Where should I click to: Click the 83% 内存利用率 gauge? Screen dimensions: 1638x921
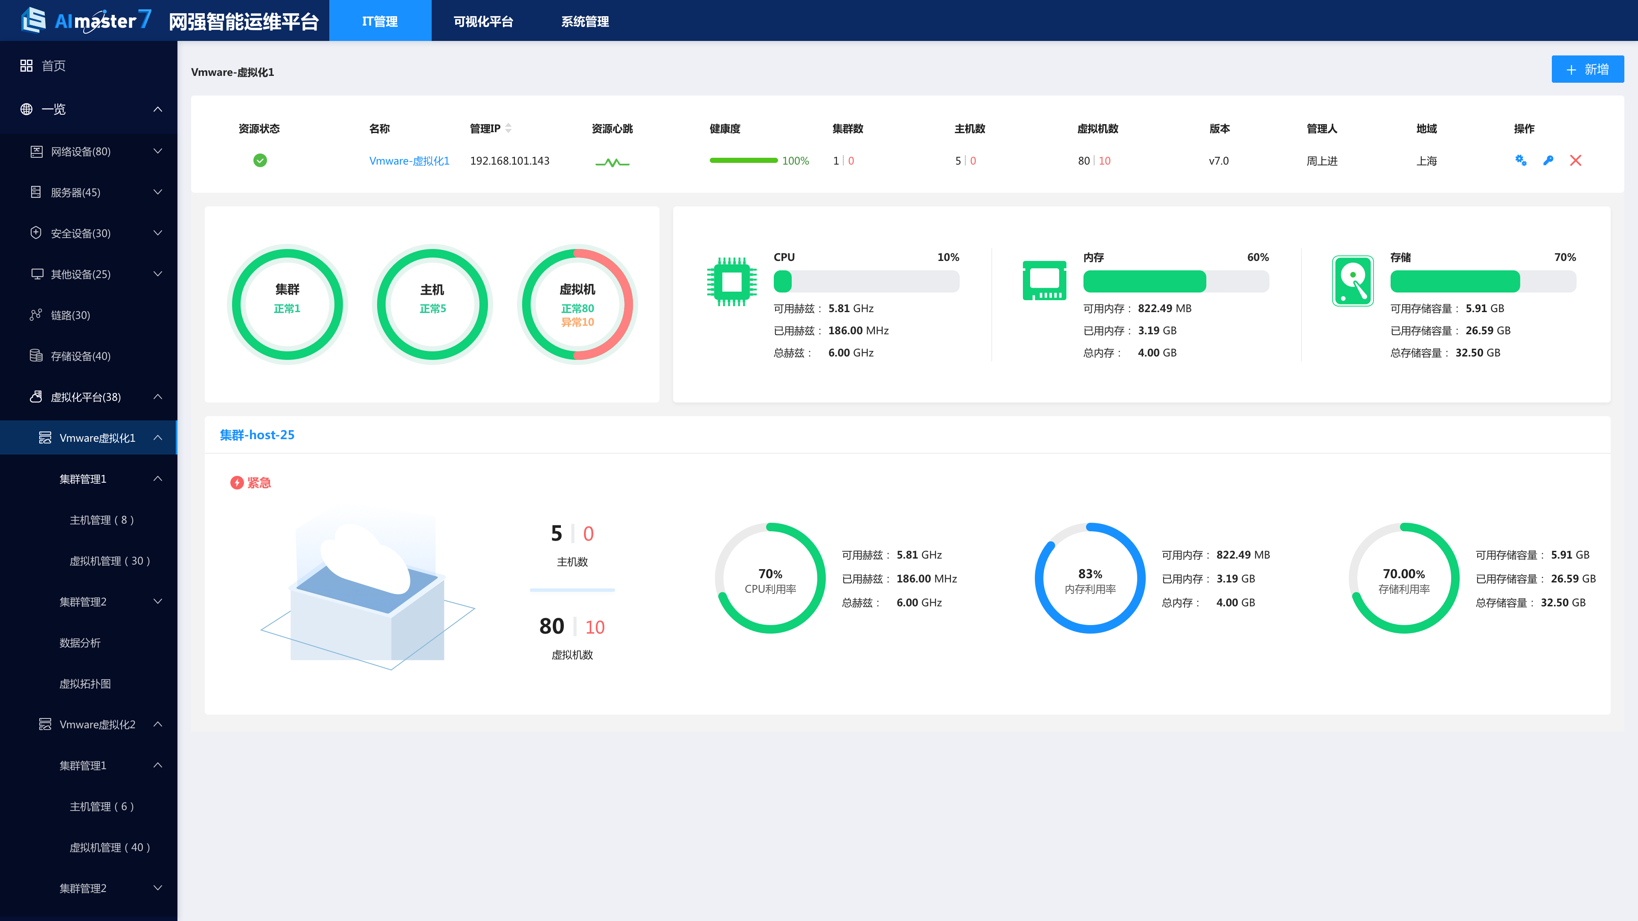coord(1090,578)
